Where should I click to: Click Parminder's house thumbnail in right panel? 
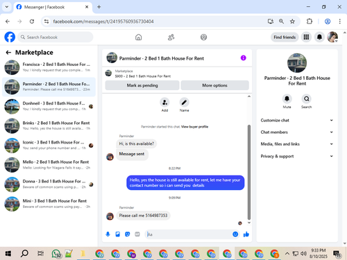pos(297,63)
